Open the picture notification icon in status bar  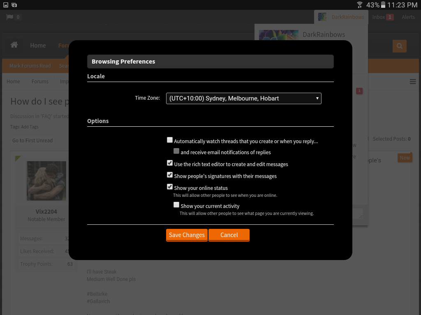6,5
